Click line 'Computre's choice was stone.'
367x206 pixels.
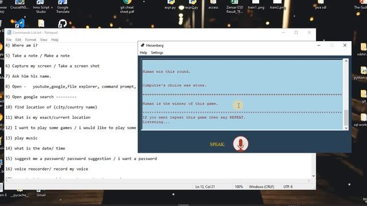[x=174, y=85]
